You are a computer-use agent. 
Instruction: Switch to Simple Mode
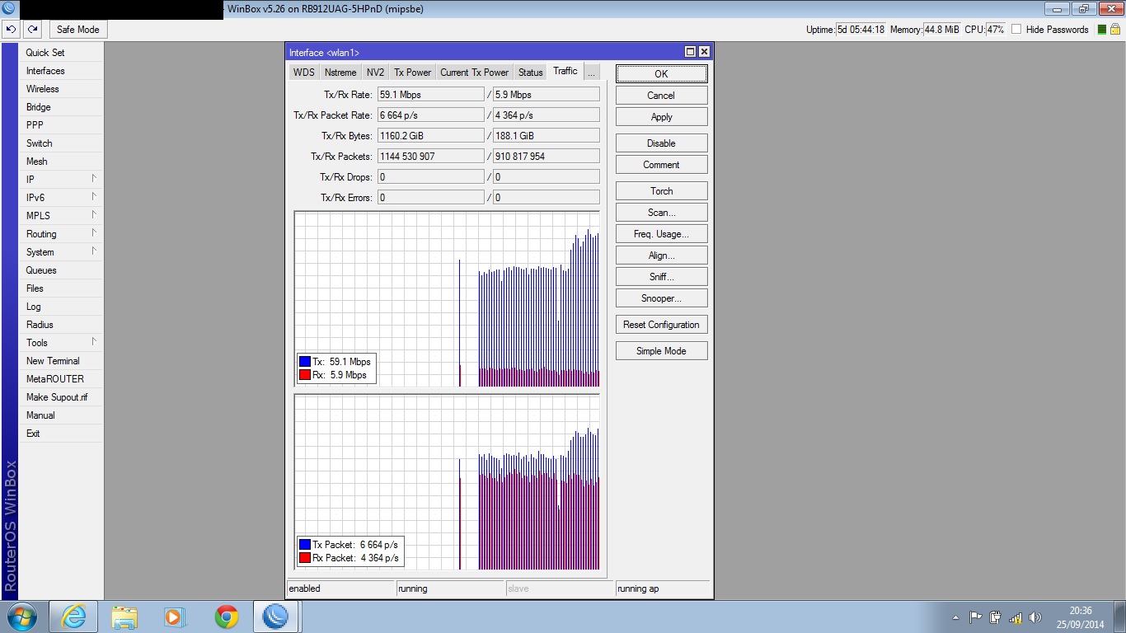pos(661,351)
